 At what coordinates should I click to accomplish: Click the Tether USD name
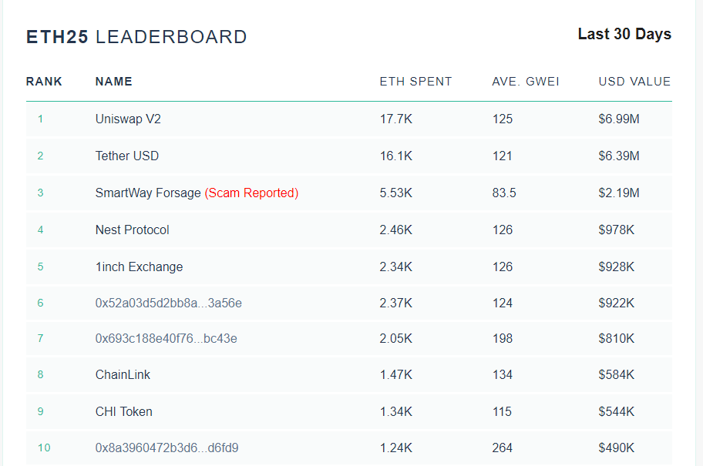coord(127,156)
